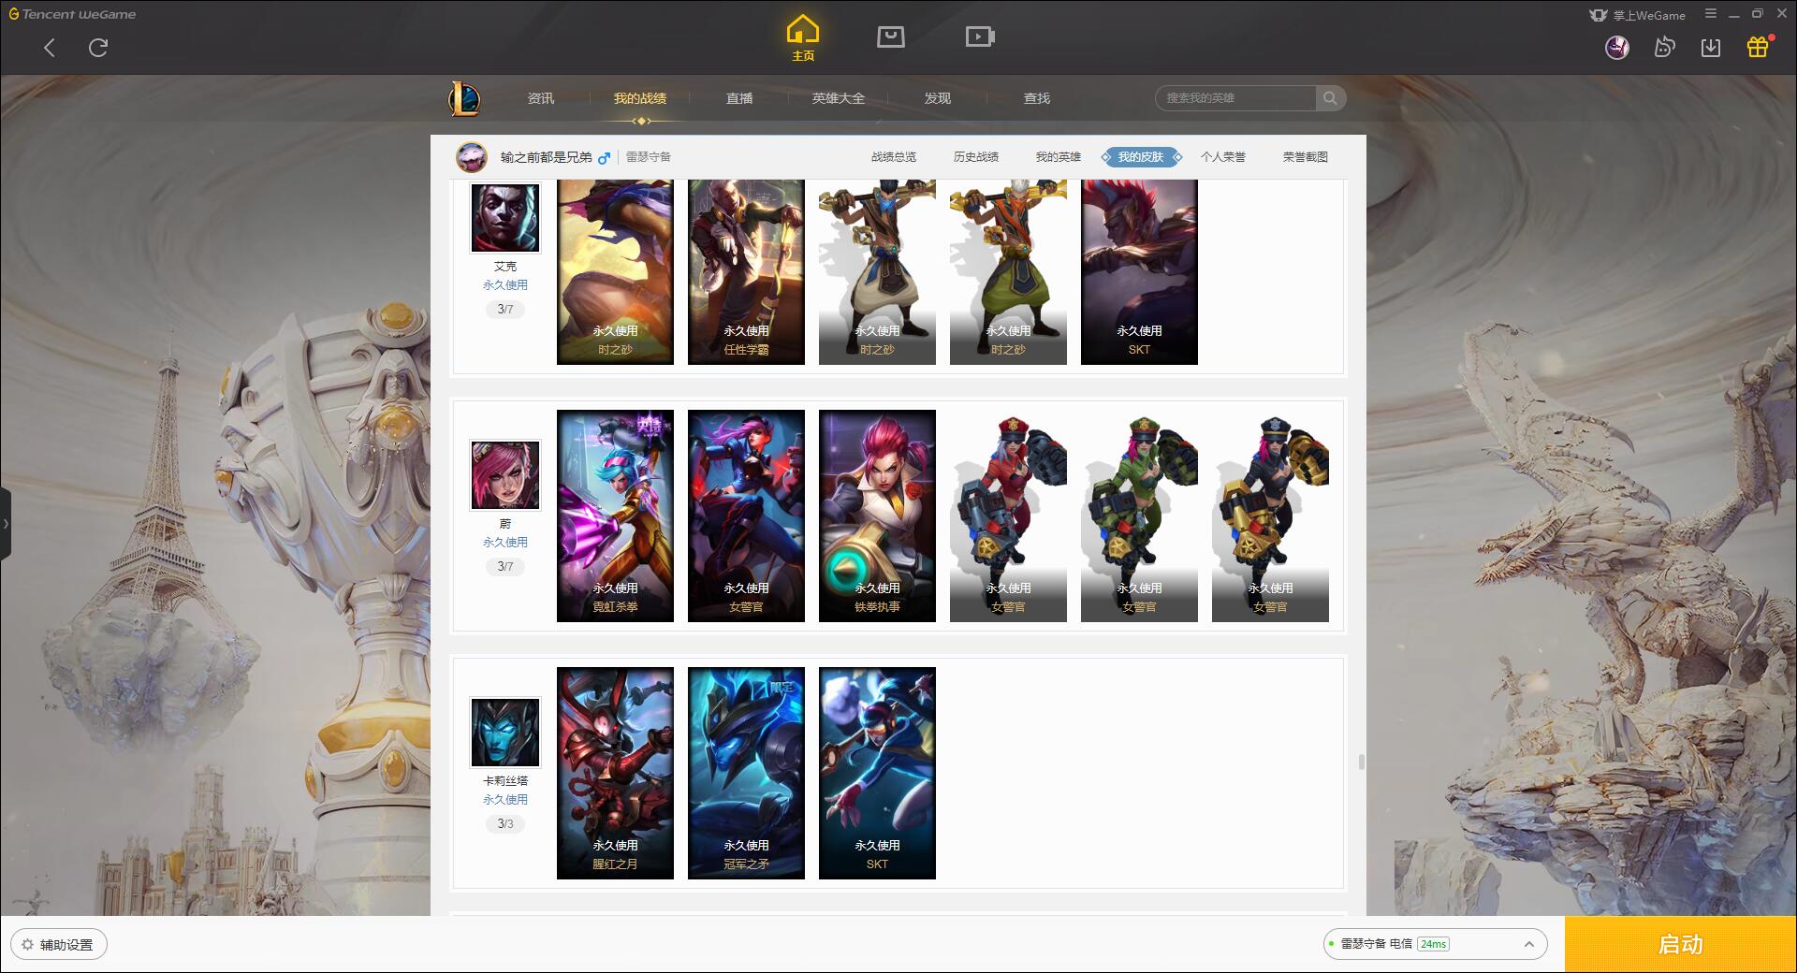
Task: Switch to 我的英雄 sub-tab
Action: [1059, 157]
